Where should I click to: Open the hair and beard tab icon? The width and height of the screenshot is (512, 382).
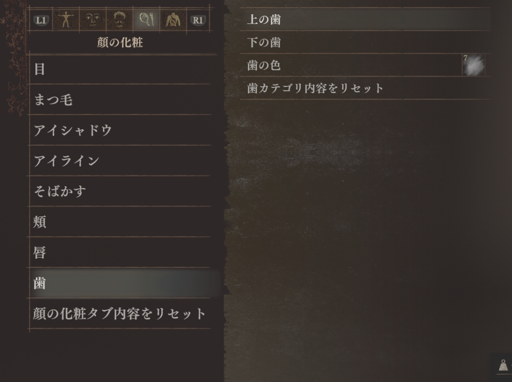(x=119, y=20)
